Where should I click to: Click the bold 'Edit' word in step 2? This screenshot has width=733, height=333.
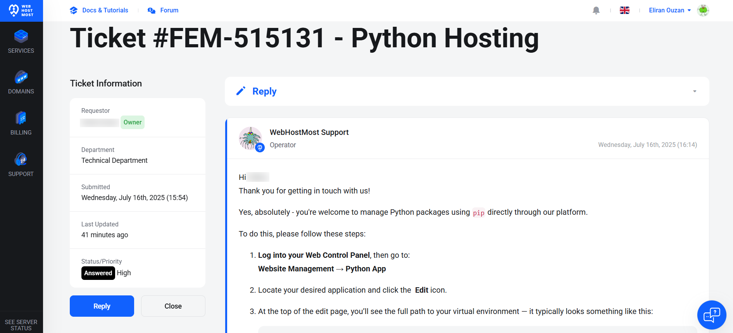click(x=422, y=290)
